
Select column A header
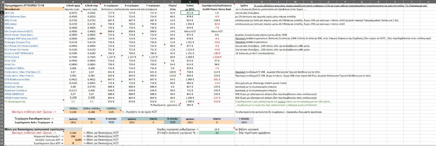[x=34, y=2]
